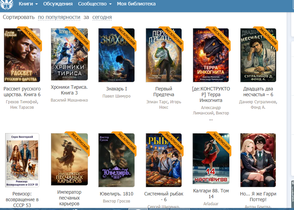Image resolution: width=294 pixels, height=210 pixels.
Task: Click Ювелиръ 1810 book cover
Action: coord(117,160)
